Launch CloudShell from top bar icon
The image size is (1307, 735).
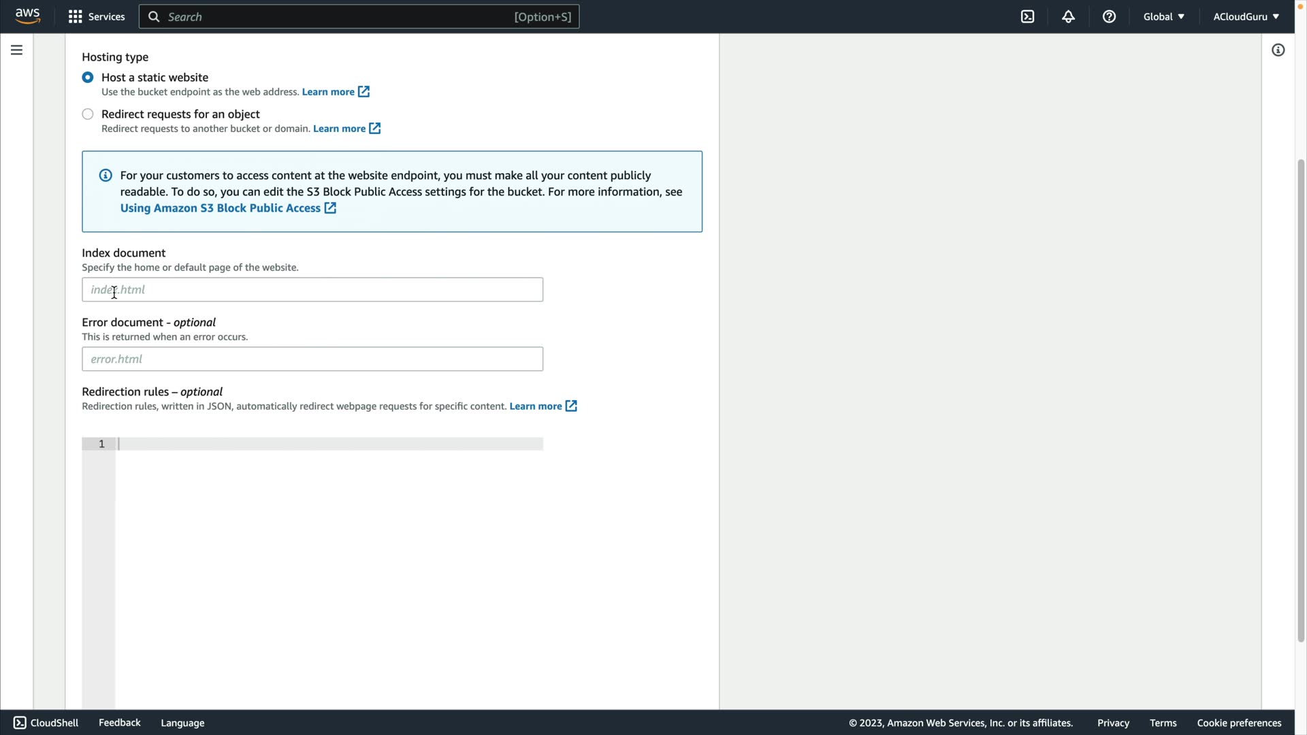pyautogui.click(x=1027, y=16)
